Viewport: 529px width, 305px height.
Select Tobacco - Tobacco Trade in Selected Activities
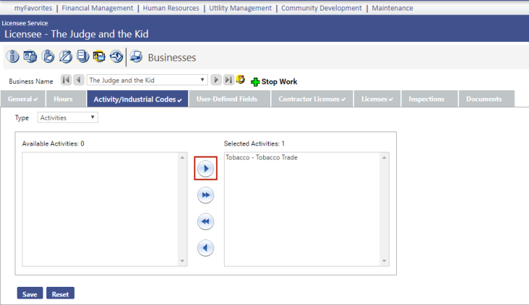click(262, 158)
